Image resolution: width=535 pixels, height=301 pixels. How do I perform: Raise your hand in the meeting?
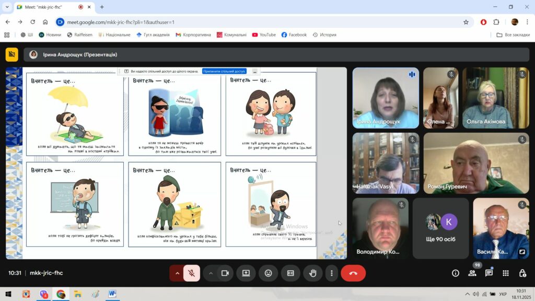(x=313, y=273)
